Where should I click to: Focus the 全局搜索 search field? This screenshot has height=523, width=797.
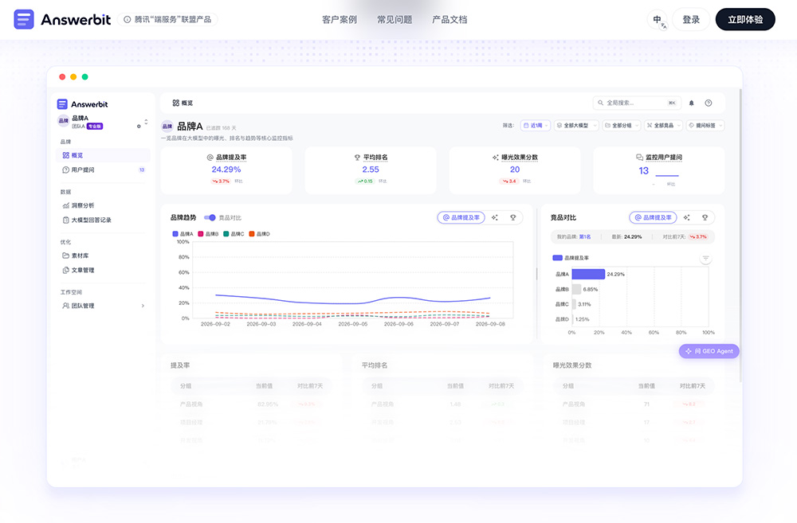click(638, 103)
